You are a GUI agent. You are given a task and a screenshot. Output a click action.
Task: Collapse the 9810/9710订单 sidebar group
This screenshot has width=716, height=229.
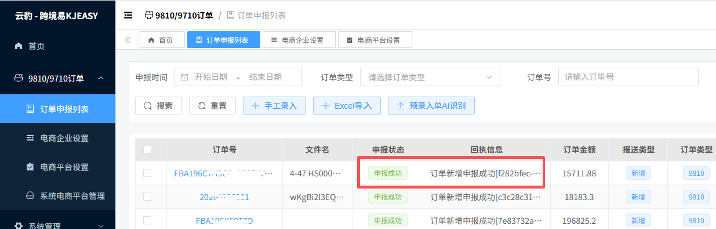(57, 78)
